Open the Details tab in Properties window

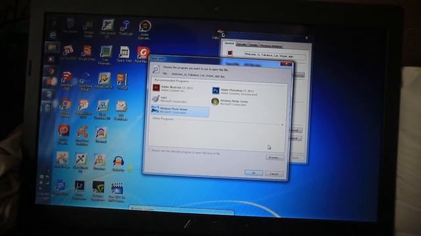pyautogui.click(x=253, y=45)
